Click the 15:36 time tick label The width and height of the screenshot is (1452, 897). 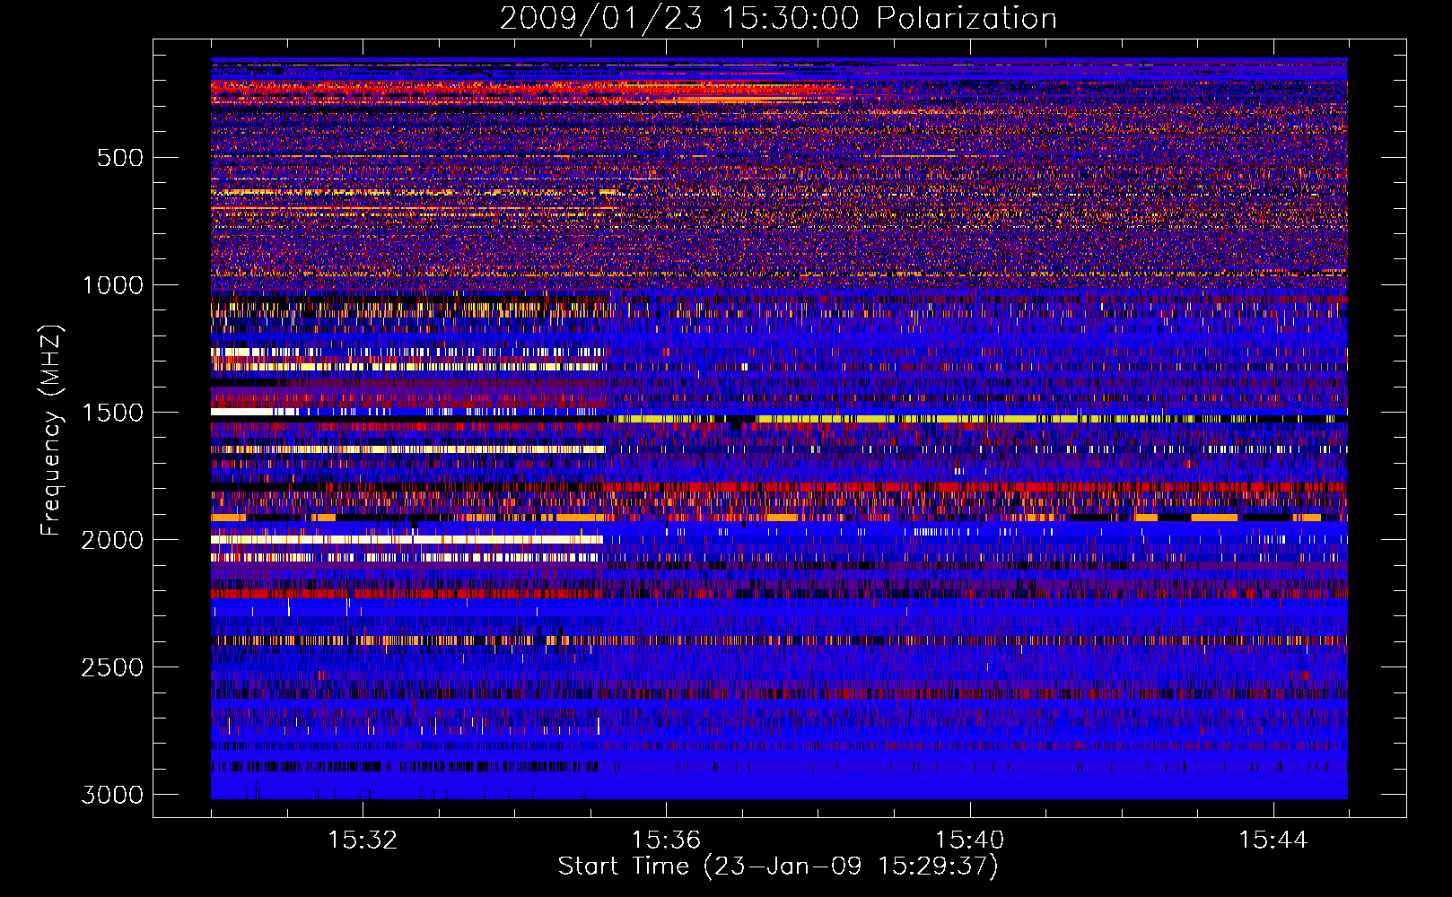coord(666,840)
